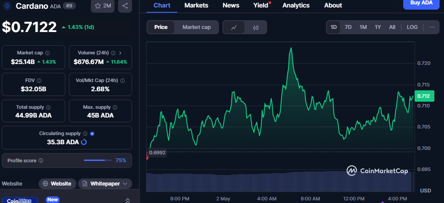Click the circulating supply progress ring
This screenshot has width=444, height=203.
point(84,142)
